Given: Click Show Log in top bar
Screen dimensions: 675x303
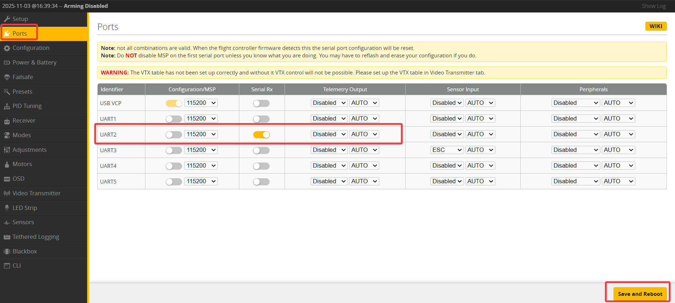Looking at the screenshot, I should click(x=654, y=6).
